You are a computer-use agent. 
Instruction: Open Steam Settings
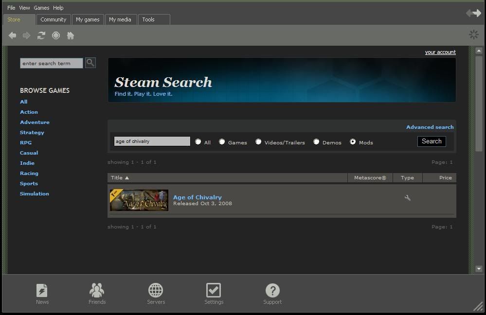point(214,294)
